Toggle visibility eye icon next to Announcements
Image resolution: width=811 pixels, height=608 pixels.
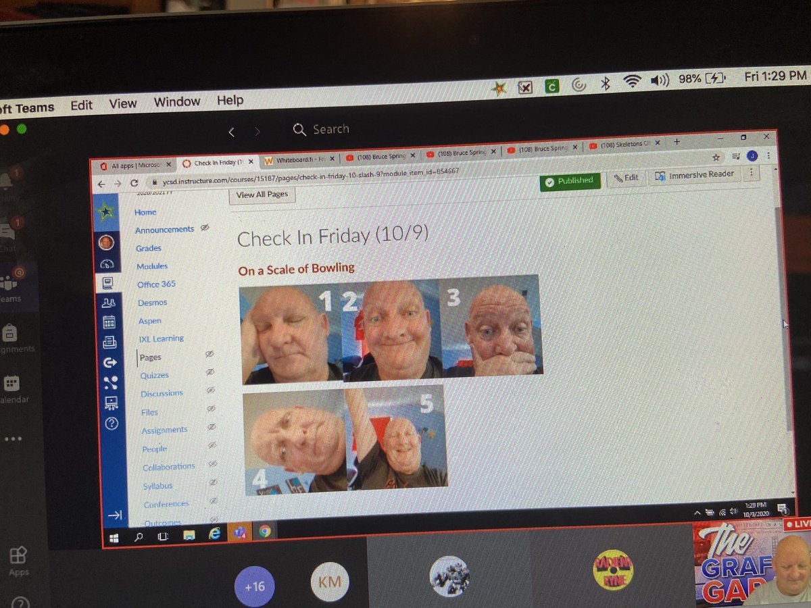[205, 228]
